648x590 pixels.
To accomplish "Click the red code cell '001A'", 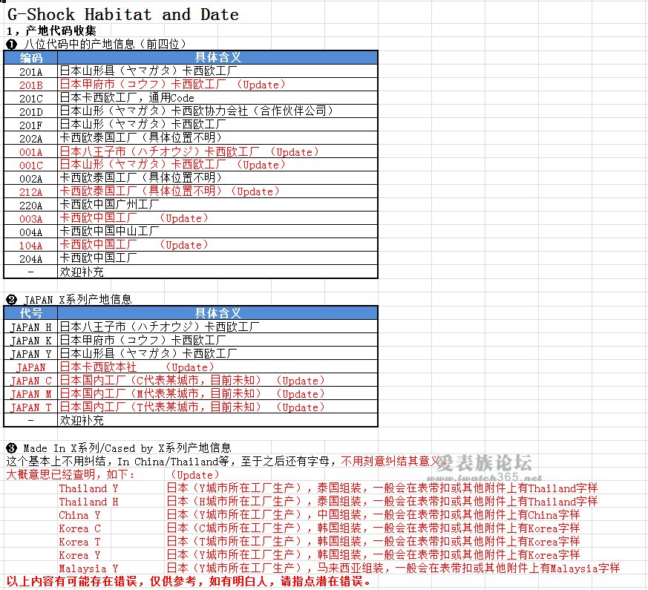I will [30, 151].
